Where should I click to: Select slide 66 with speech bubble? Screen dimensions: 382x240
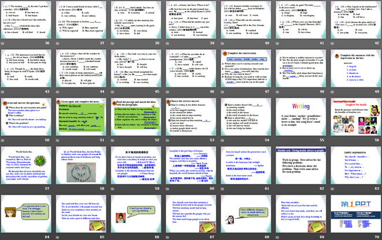click(136, 213)
